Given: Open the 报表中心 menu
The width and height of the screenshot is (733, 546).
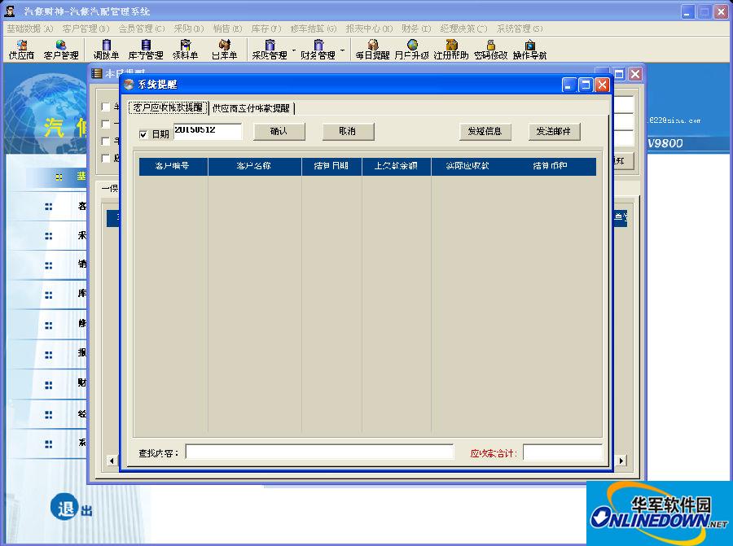Looking at the screenshot, I should (x=369, y=28).
